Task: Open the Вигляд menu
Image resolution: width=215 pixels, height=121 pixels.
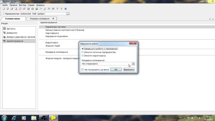Action: click(x=23, y=5)
